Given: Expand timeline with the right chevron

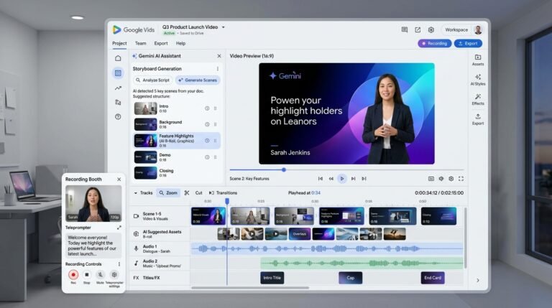Looking at the screenshot, I should pos(478,280).
